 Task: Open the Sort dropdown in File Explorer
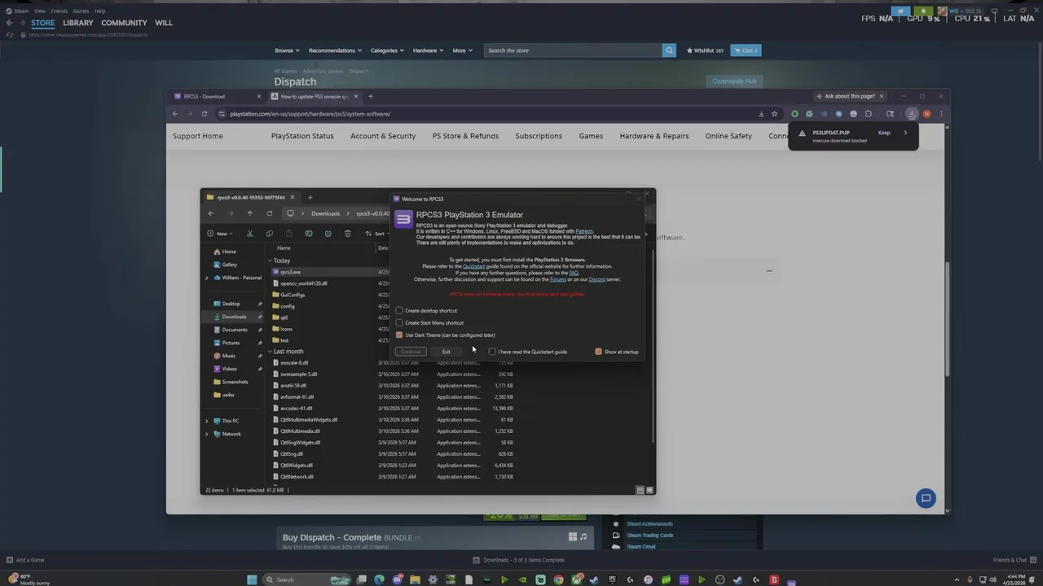[x=378, y=234]
